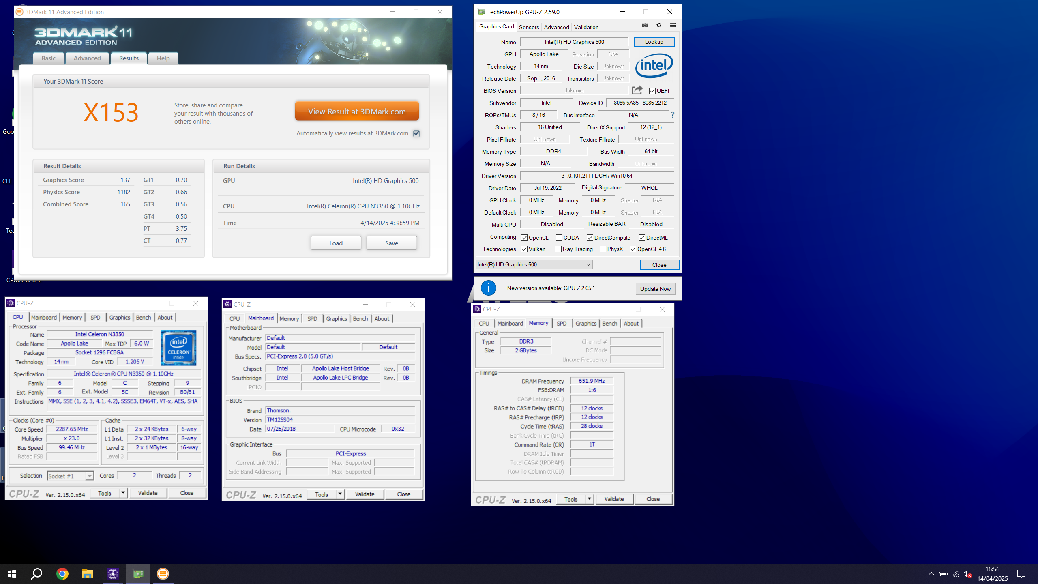Click the Intel Celeron badge in CPU-Z
1038x584 pixels.
(178, 348)
